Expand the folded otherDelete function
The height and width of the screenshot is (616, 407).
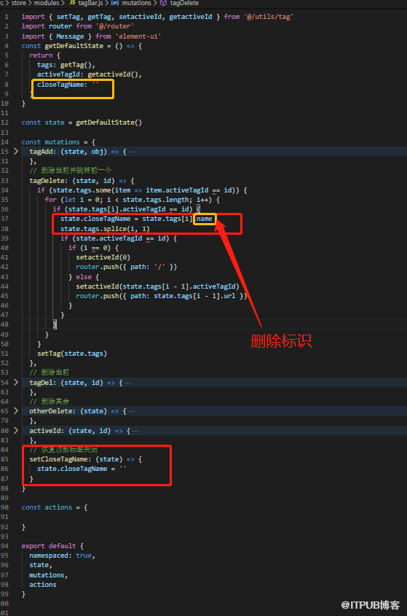click(16, 411)
